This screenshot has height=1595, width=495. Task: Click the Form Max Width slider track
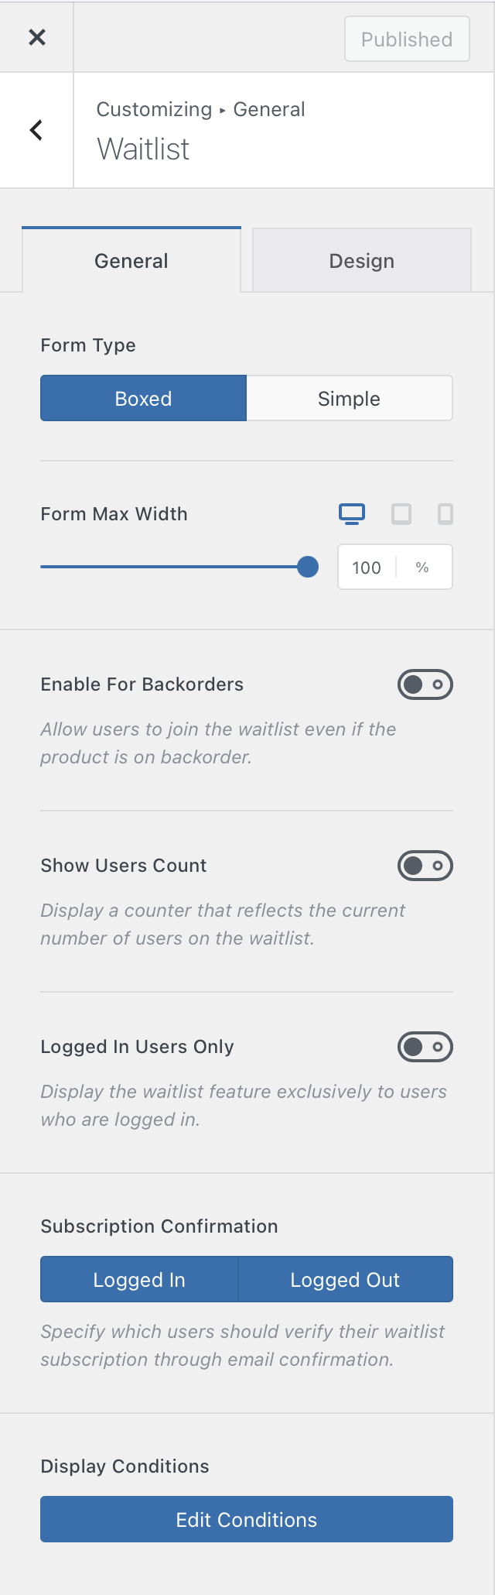click(x=174, y=567)
